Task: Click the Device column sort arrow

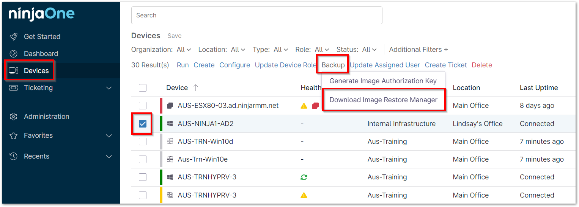Action: (196, 88)
